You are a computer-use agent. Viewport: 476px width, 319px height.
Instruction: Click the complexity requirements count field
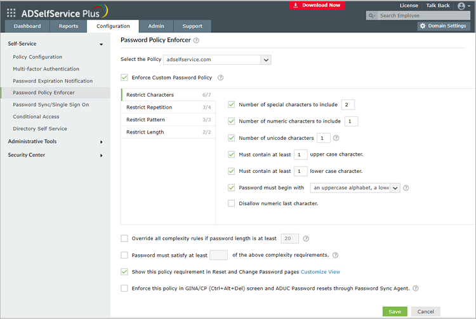pos(218,255)
